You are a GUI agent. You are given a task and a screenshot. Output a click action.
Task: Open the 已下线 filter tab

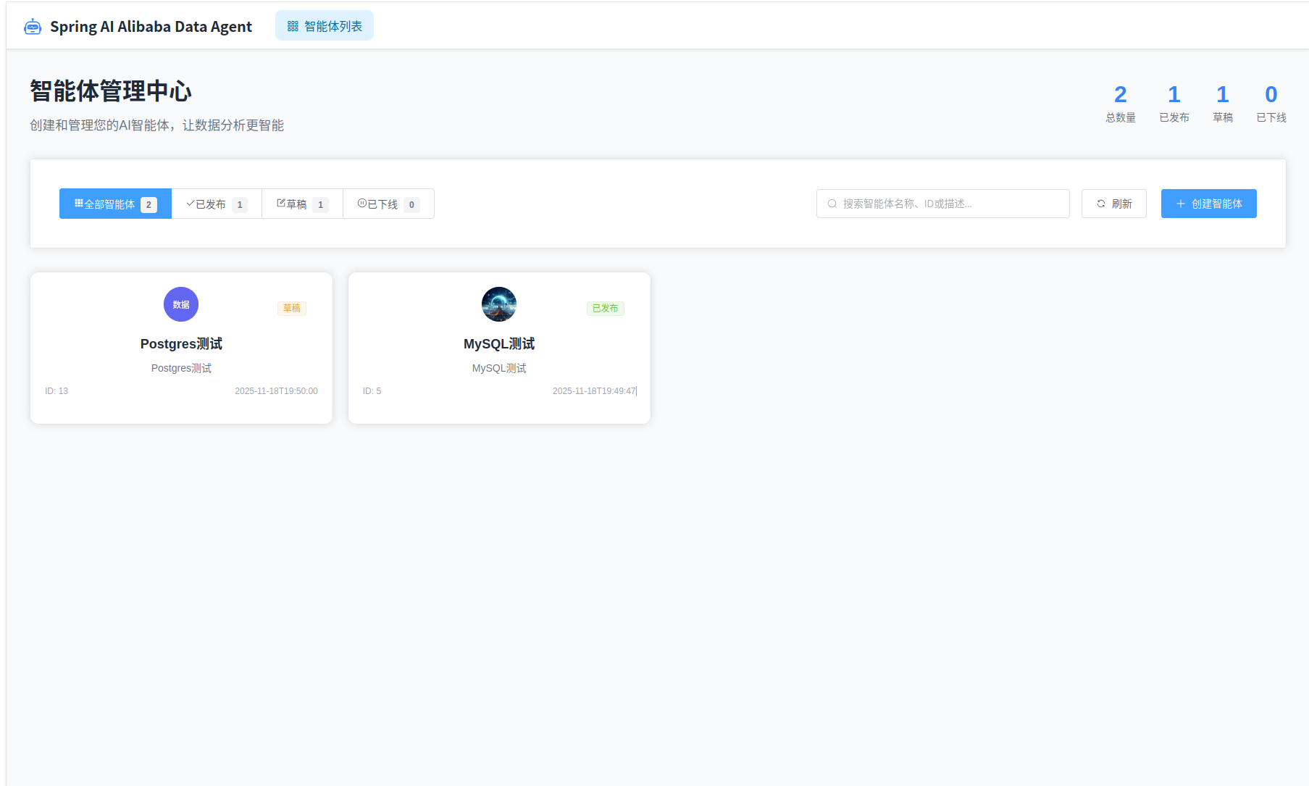click(x=388, y=204)
